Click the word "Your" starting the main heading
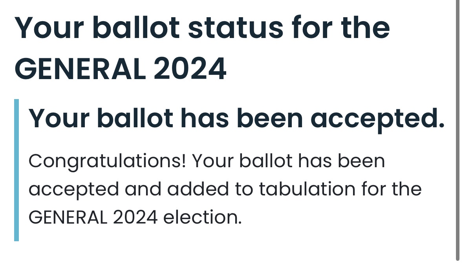463x271 pixels. [x=49, y=28]
